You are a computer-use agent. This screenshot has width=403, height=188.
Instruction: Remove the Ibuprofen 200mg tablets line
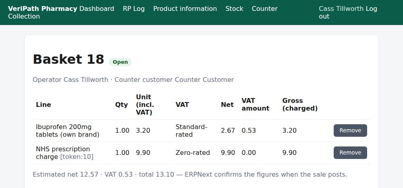click(350, 130)
